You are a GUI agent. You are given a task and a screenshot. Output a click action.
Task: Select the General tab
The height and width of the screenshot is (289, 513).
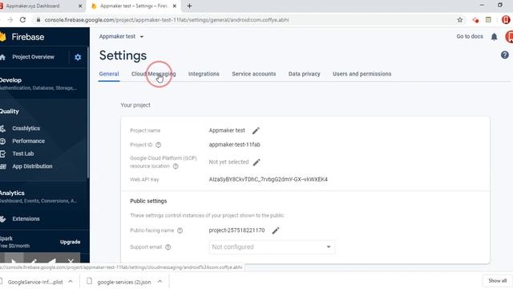(109, 74)
